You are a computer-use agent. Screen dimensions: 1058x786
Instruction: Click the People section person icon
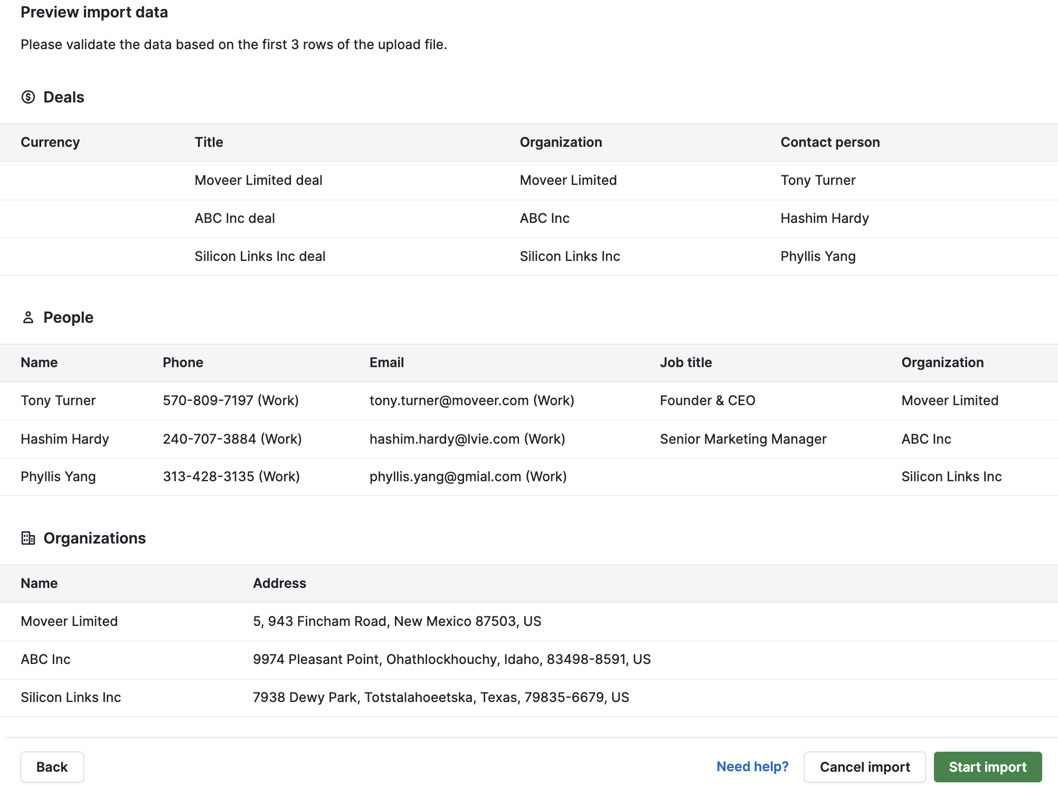click(x=28, y=317)
